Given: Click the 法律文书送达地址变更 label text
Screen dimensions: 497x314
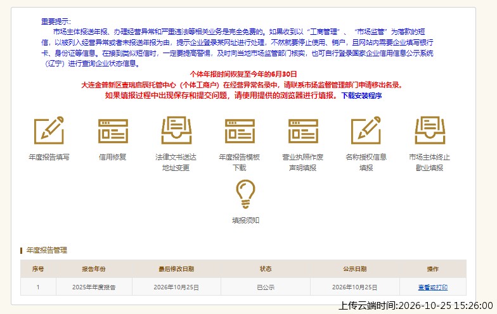Looking at the screenshot, I should (x=176, y=162).
